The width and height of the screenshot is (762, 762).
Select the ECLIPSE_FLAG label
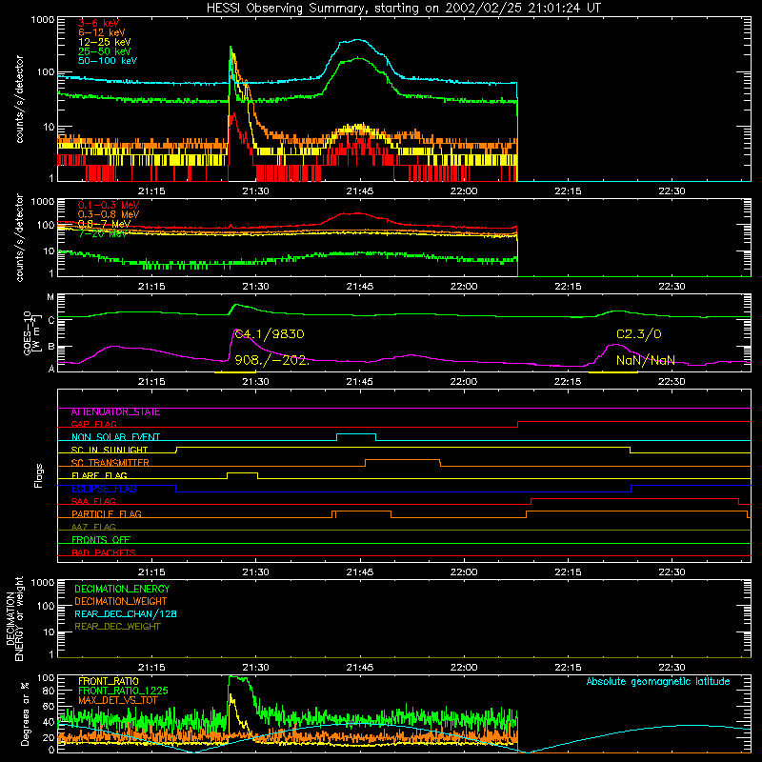[104, 489]
